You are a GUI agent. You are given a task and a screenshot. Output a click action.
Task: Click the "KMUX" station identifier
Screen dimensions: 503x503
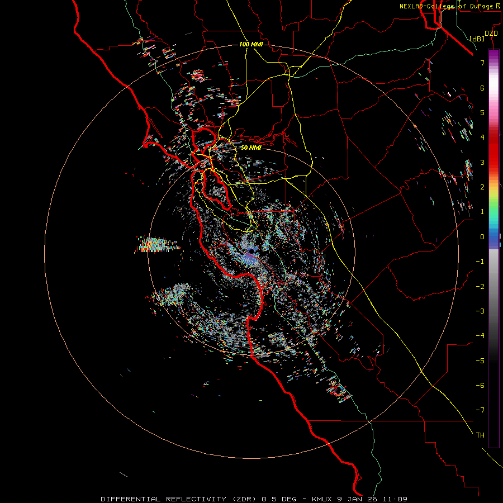[x=322, y=499]
